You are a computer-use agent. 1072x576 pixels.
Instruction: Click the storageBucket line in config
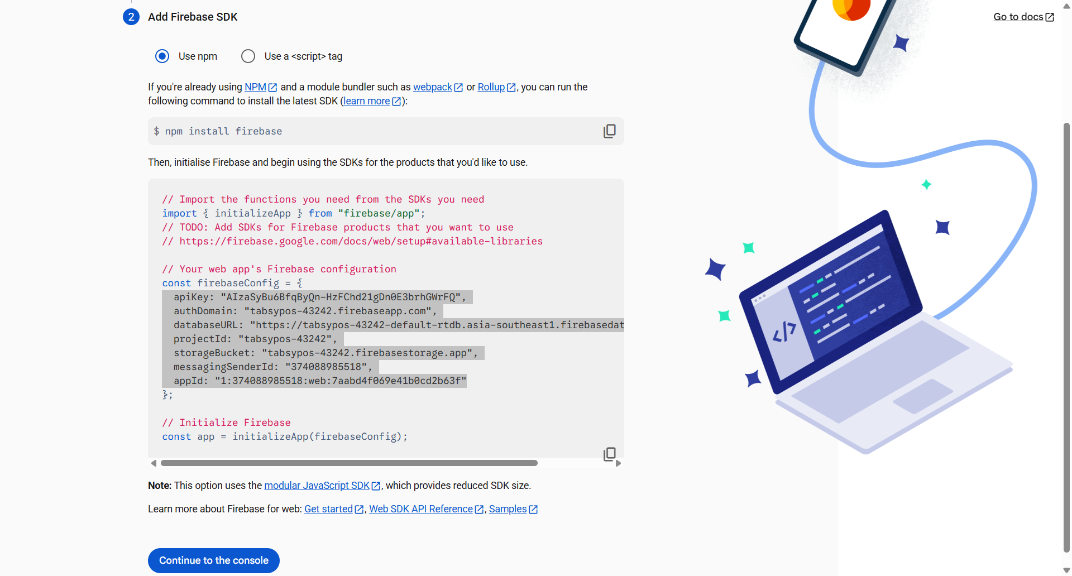click(326, 353)
